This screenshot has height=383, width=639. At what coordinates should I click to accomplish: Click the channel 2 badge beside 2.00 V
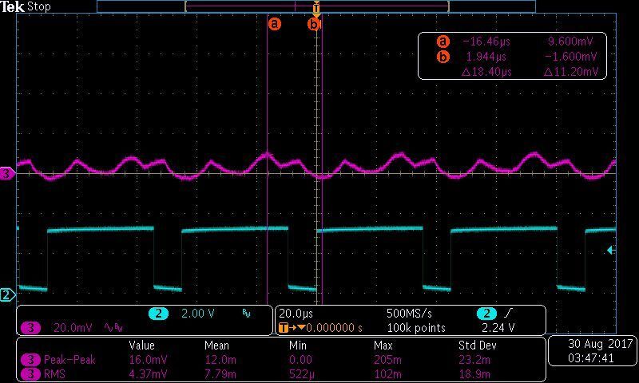coord(158,314)
